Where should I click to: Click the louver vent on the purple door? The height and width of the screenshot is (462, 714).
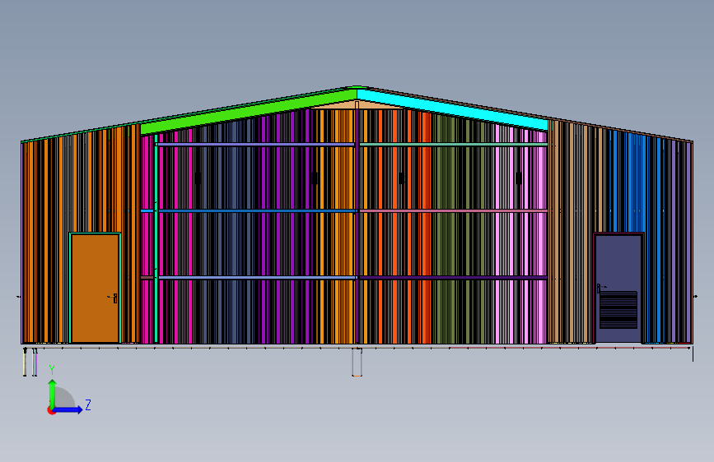618,310
